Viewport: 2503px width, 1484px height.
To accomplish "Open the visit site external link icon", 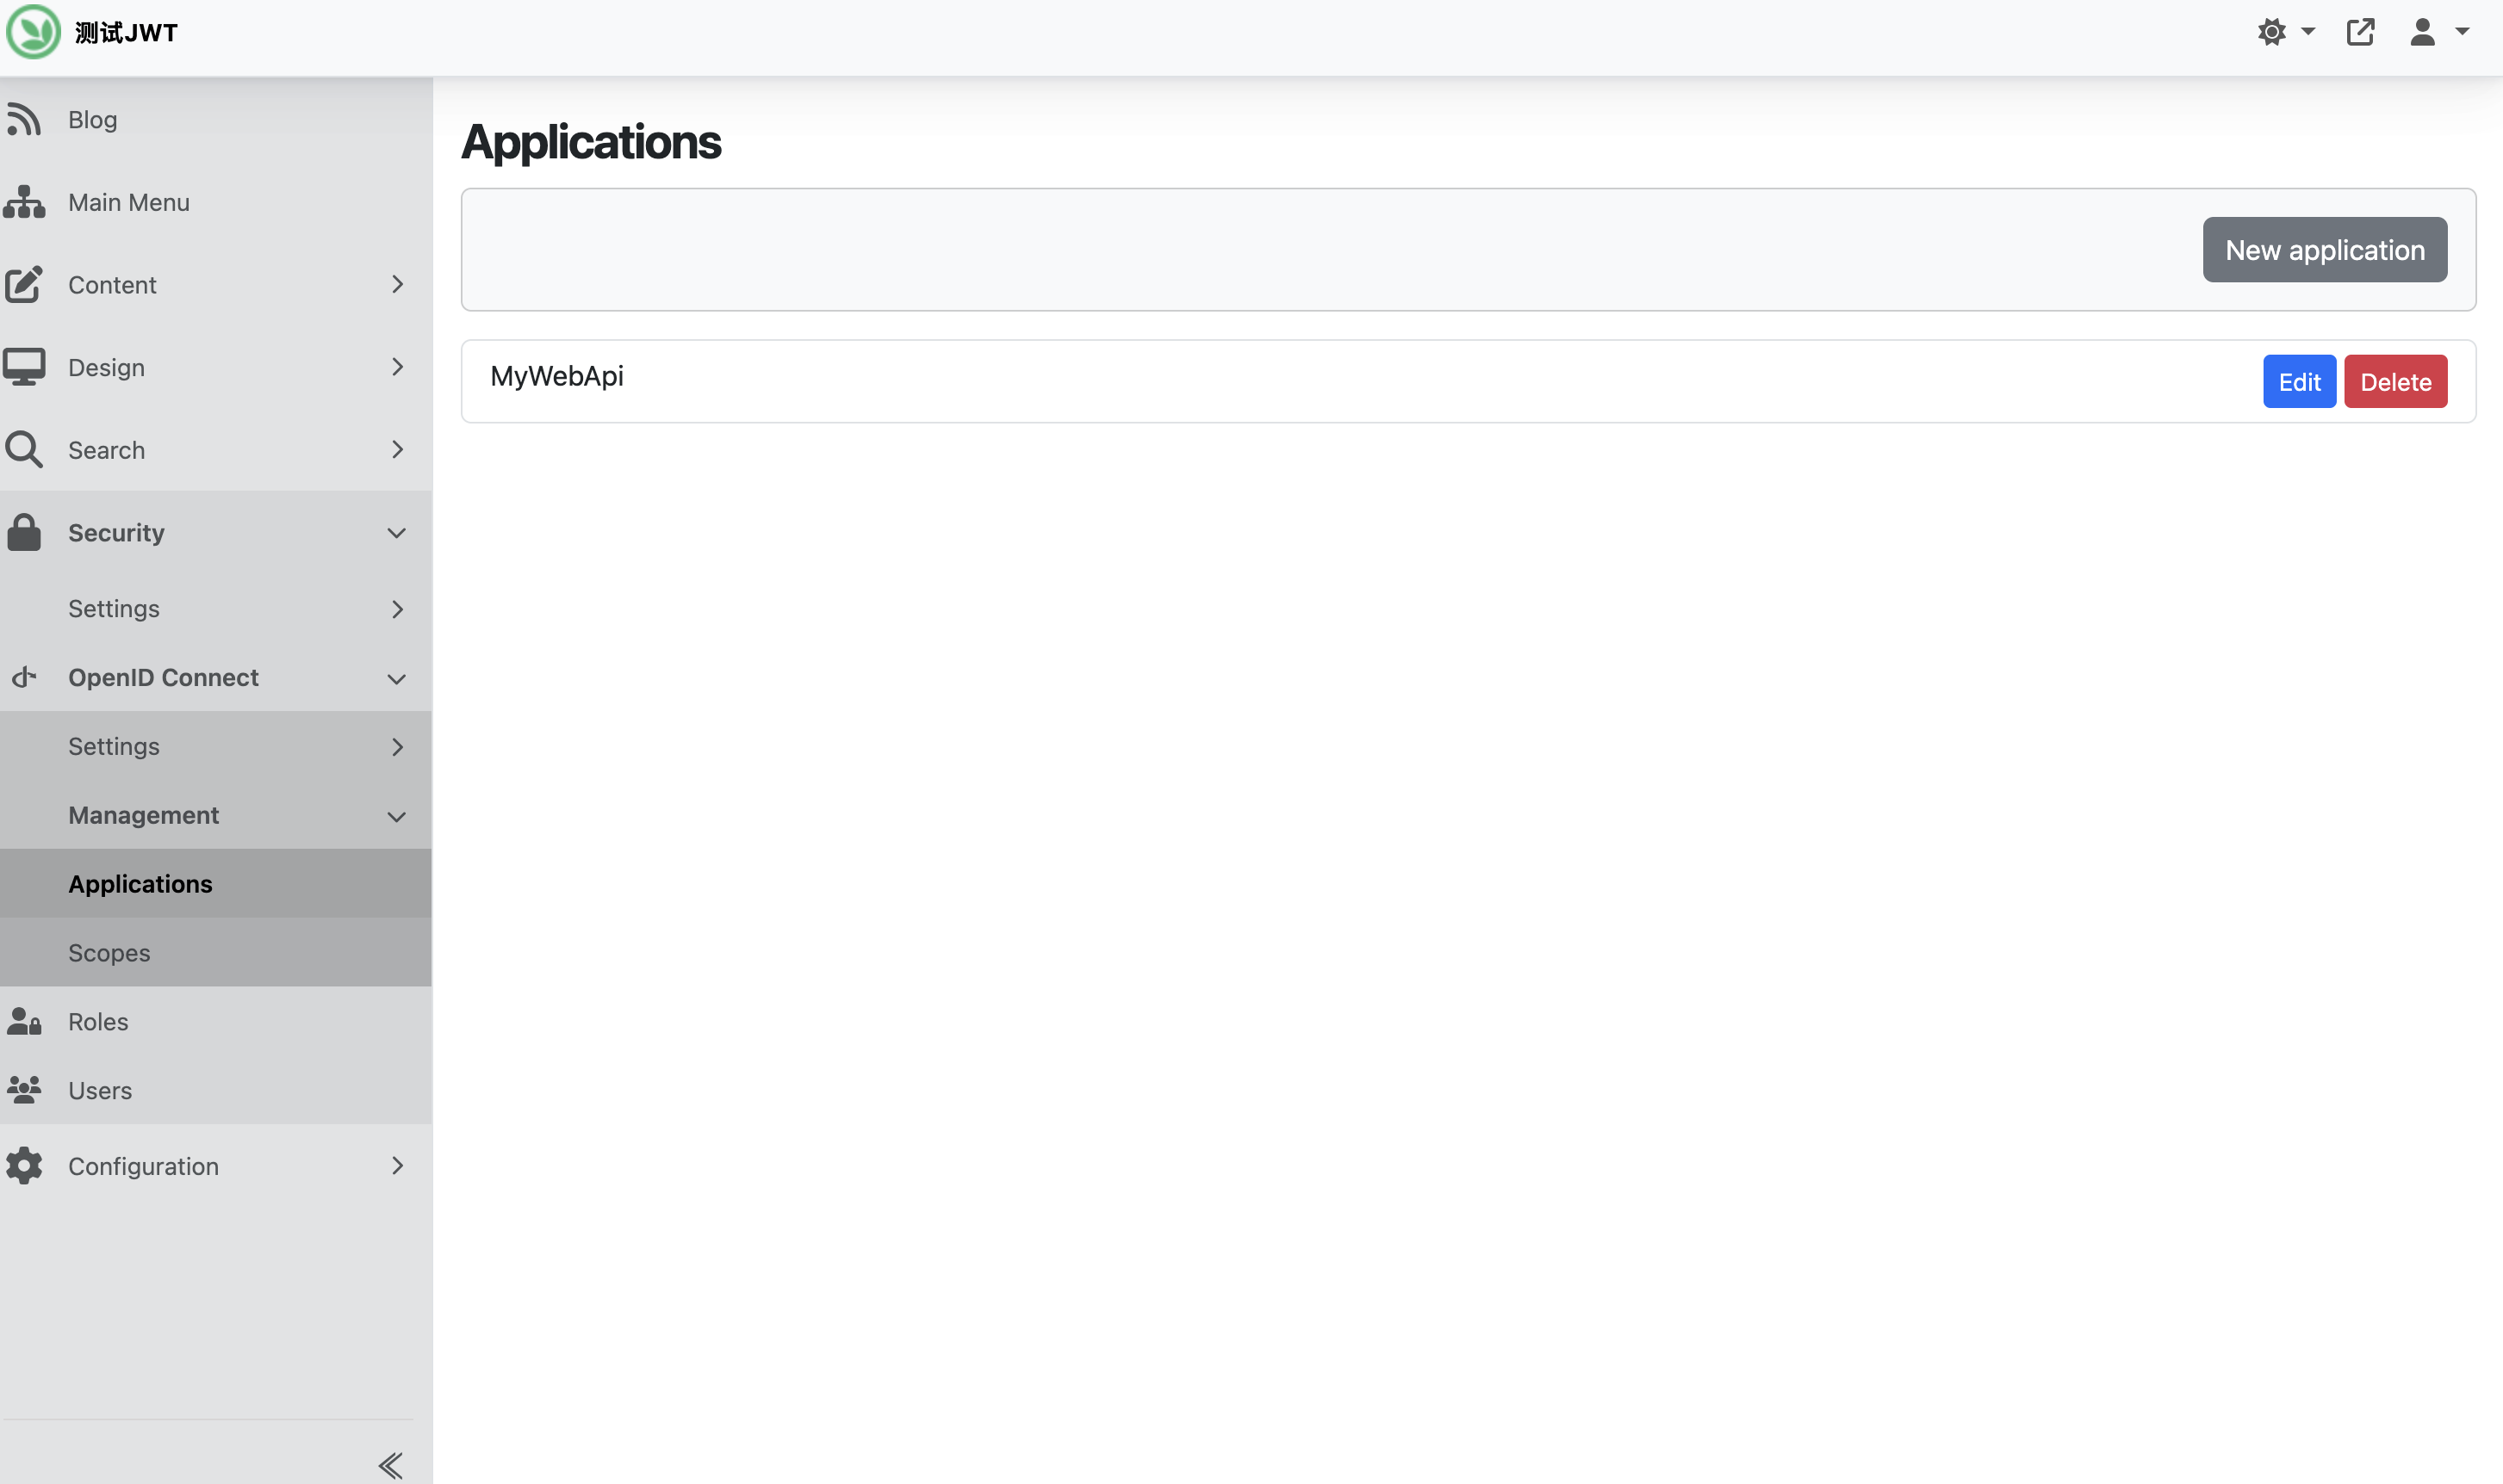I will coord(2360,32).
